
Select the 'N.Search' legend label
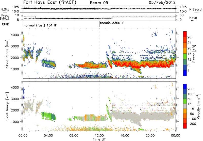(196, 9)
